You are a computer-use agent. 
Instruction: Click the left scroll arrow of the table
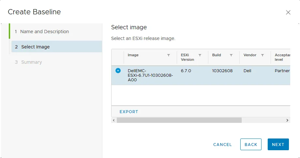pyautogui.click(x=114, y=120)
